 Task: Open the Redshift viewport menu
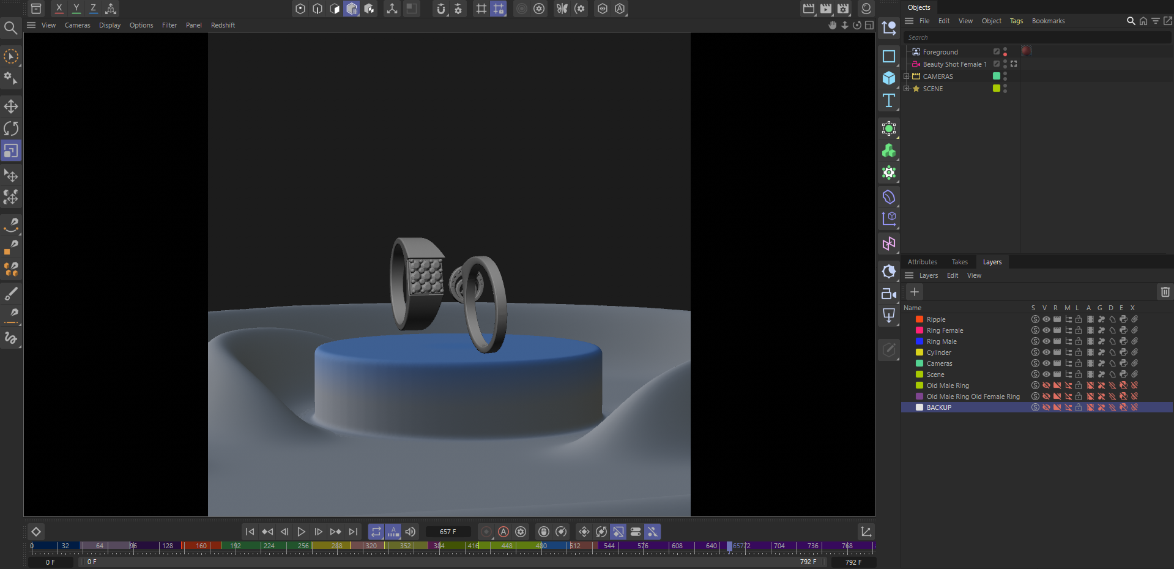click(223, 25)
